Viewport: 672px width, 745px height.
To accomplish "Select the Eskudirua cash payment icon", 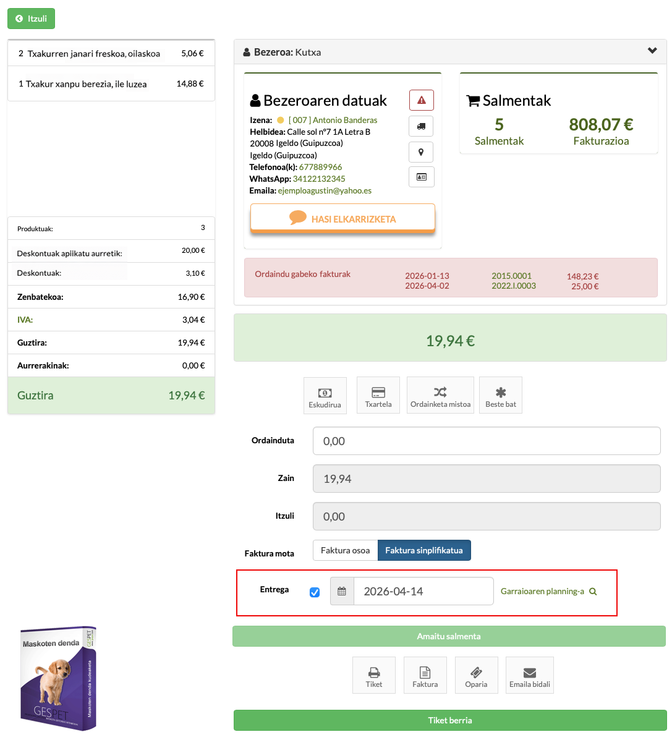I will point(325,395).
